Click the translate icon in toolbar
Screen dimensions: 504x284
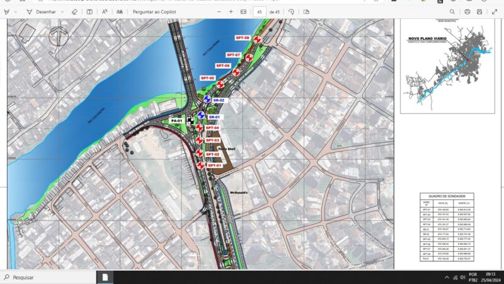click(120, 12)
